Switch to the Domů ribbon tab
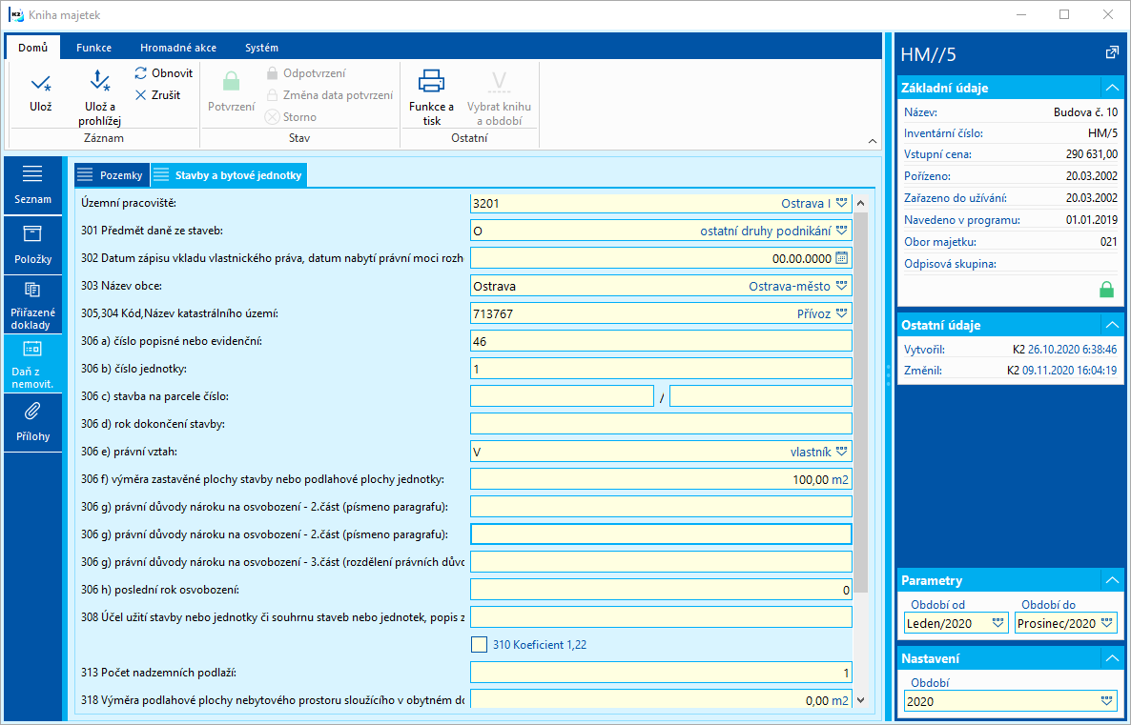 pyautogui.click(x=33, y=47)
